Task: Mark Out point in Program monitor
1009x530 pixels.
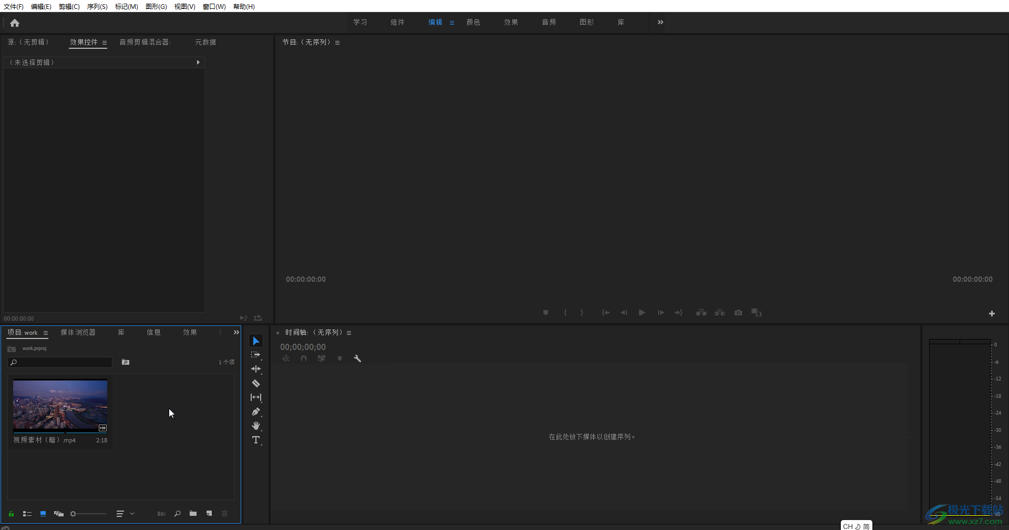Action: [582, 313]
